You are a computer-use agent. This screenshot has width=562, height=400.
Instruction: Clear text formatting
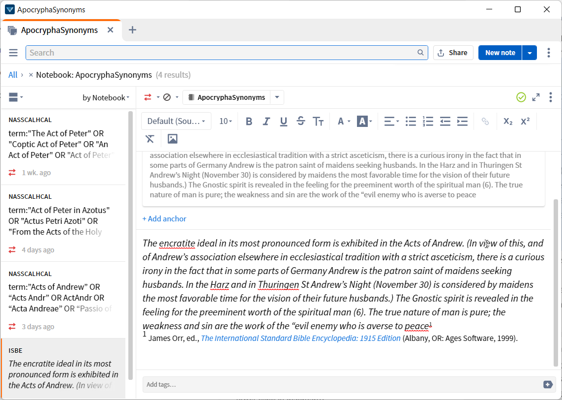point(150,139)
